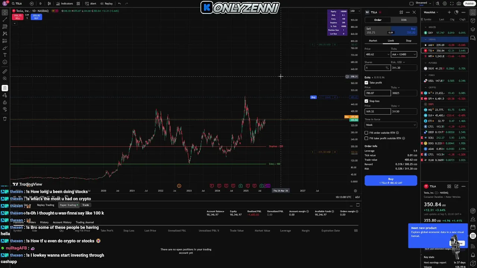Check Fill order outside RTH
Viewport: 477px width, 268px height.
pyautogui.click(x=366, y=133)
